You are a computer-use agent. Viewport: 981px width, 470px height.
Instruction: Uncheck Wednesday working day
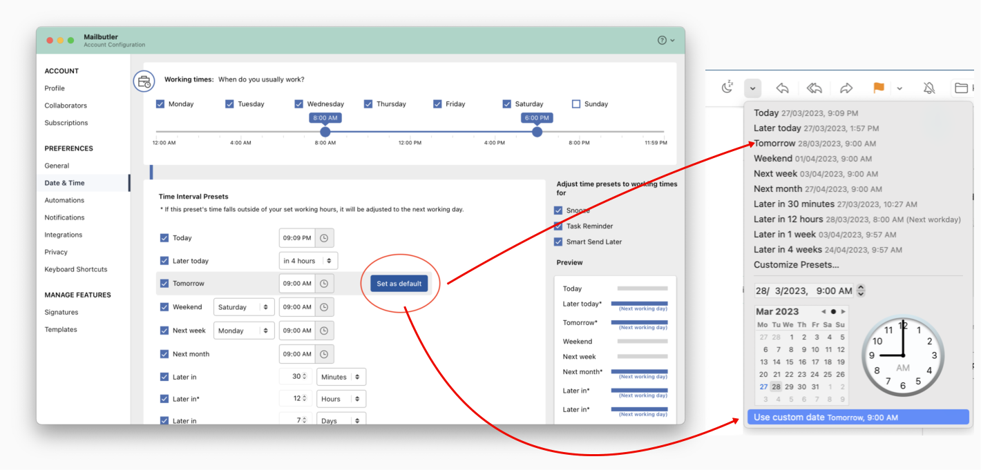click(299, 104)
